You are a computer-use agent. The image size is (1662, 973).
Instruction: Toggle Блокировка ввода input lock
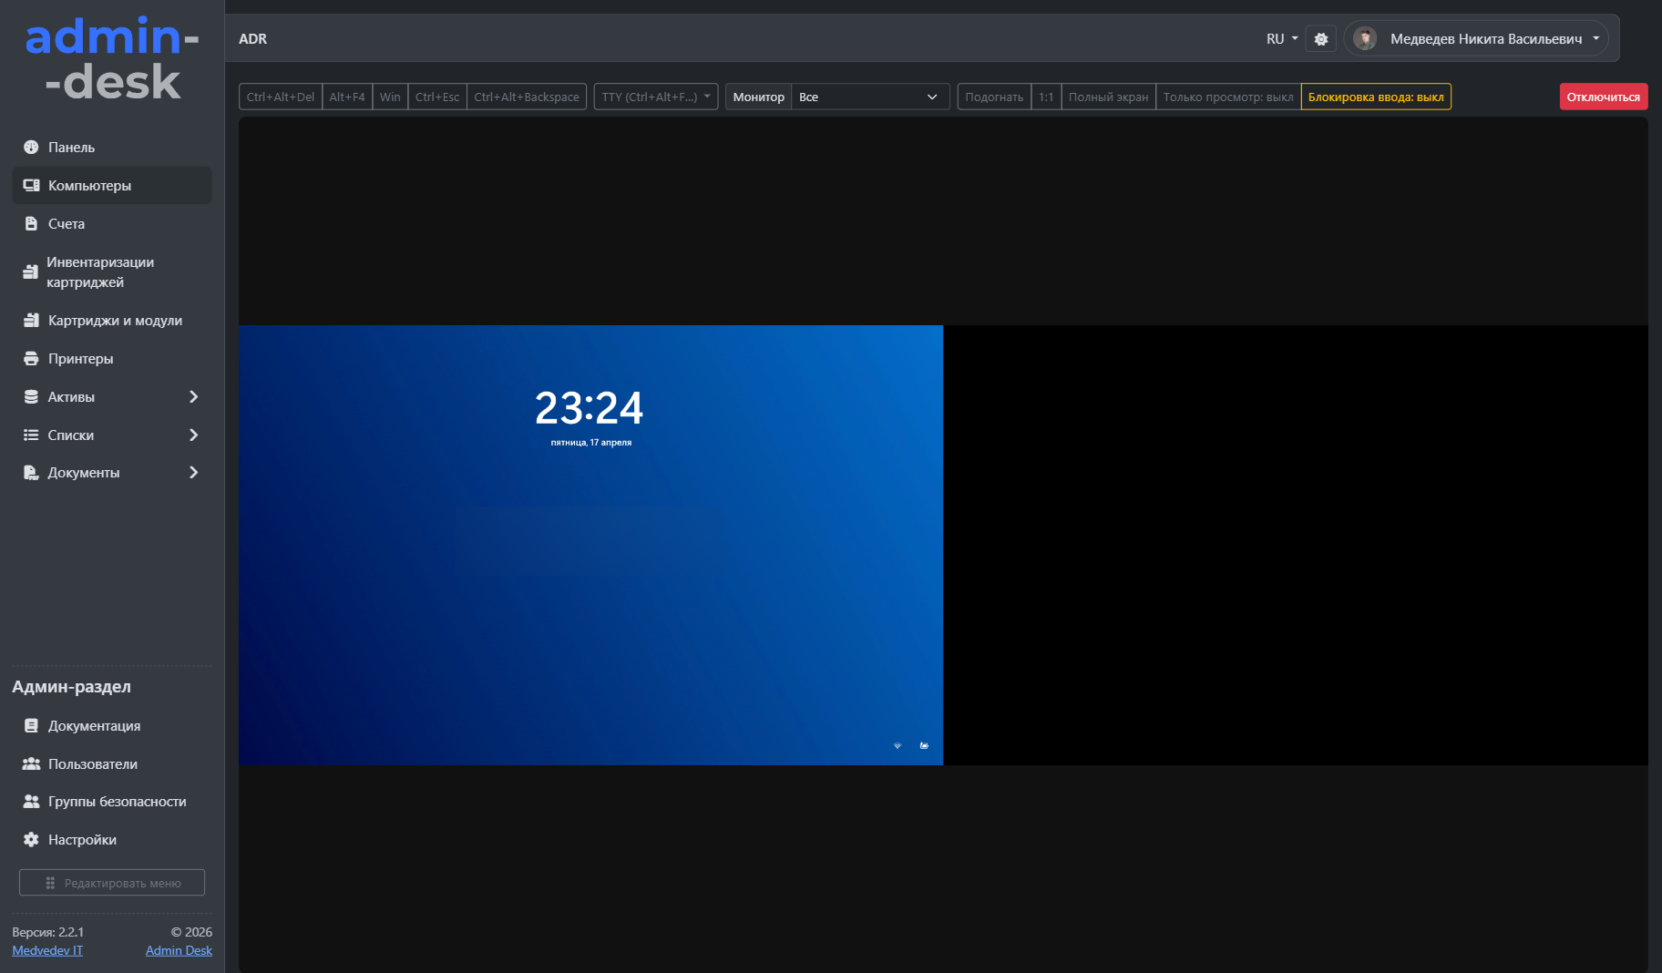tap(1375, 97)
